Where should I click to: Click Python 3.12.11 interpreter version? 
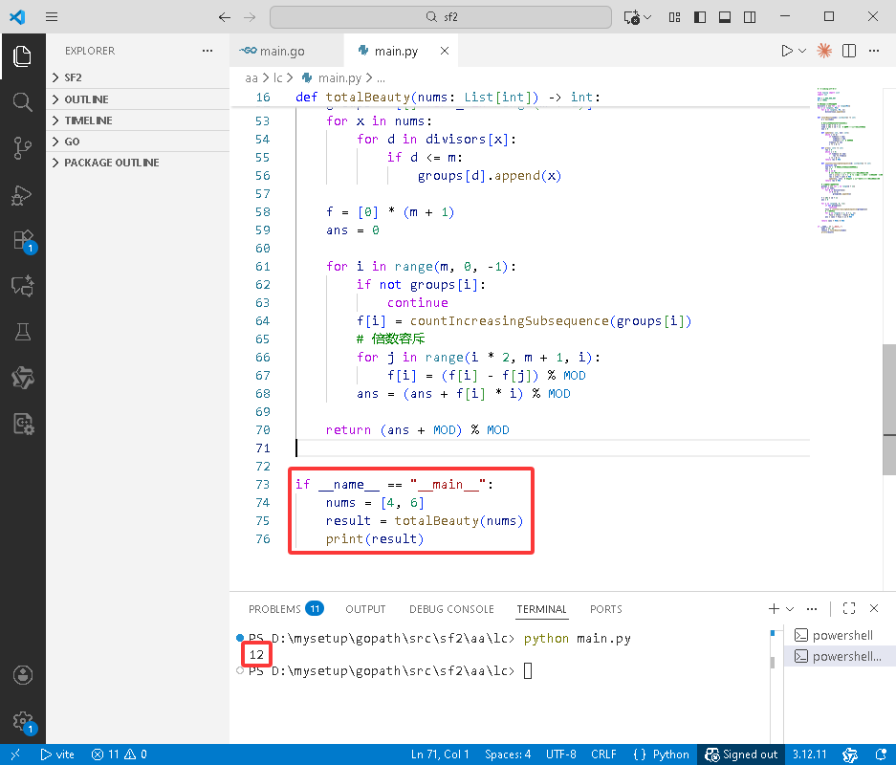pyautogui.click(x=809, y=754)
